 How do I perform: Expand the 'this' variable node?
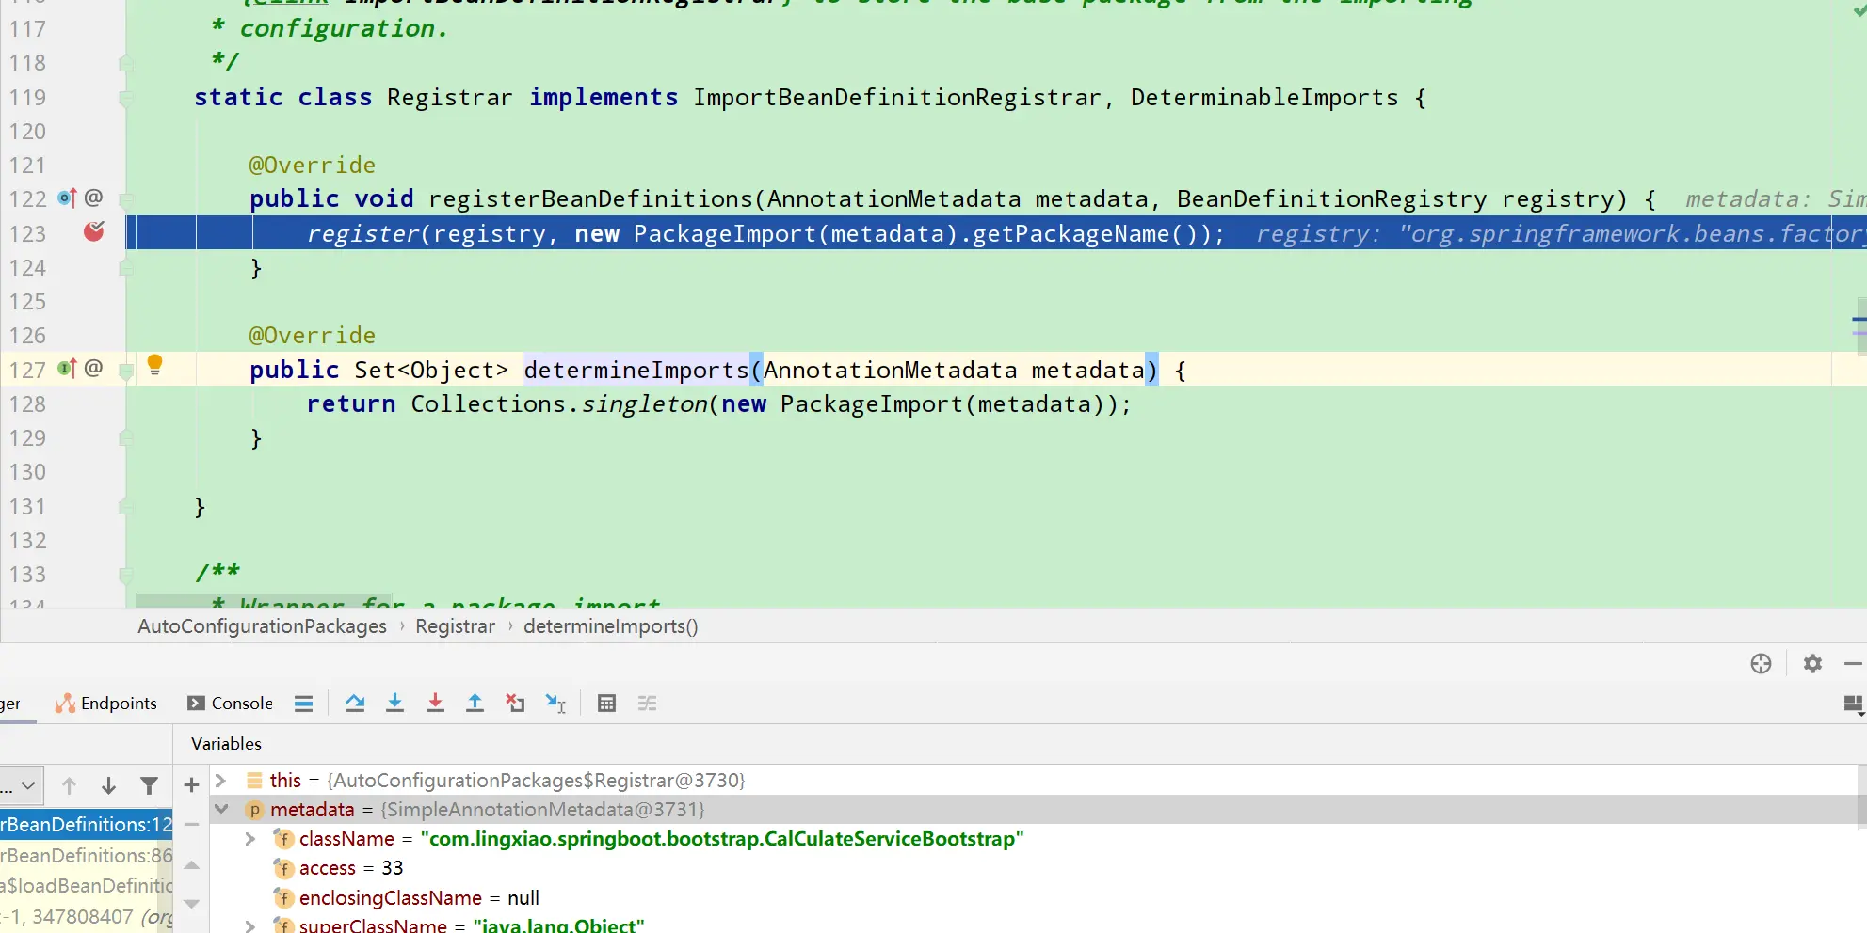(x=220, y=780)
